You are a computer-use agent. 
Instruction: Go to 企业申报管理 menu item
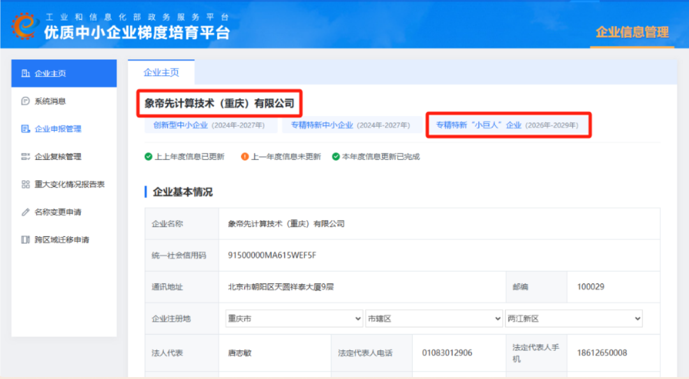pyautogui.click(x=64, y=129)
